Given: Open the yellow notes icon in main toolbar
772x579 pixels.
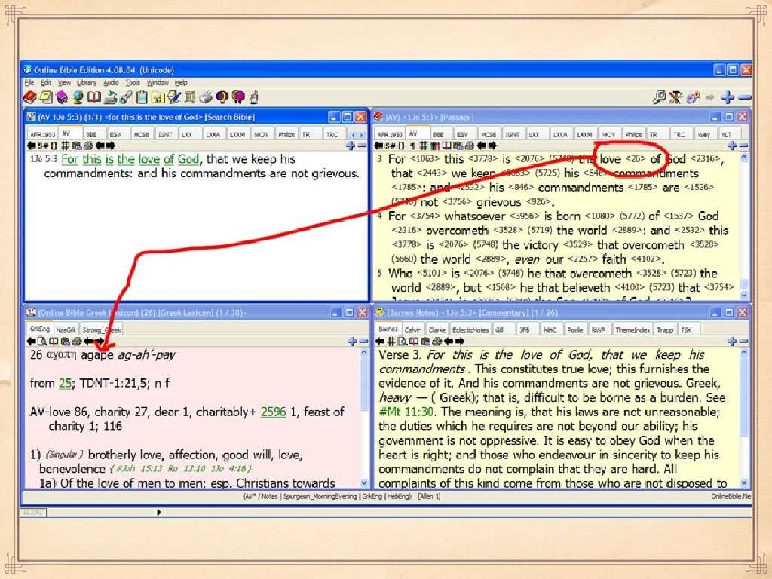Looking at the screenshot, I should (46, 97).
